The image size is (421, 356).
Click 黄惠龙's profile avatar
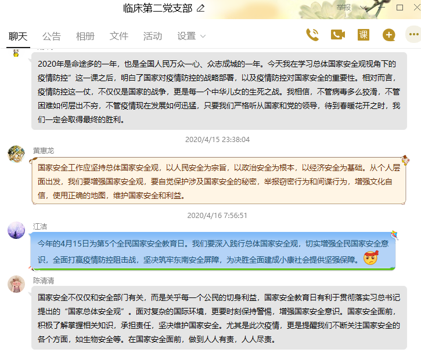pos(16,154)
